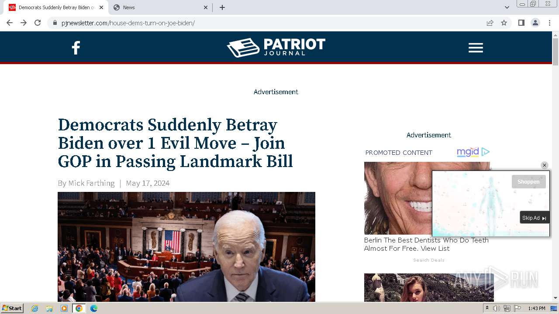
Task: Click the author name Mick Farthing
Action: point(91,183)
